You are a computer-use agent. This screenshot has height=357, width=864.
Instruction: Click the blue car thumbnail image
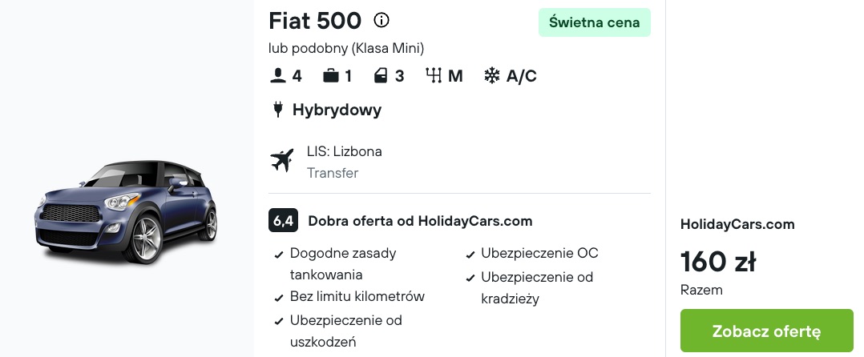(126, 212)
